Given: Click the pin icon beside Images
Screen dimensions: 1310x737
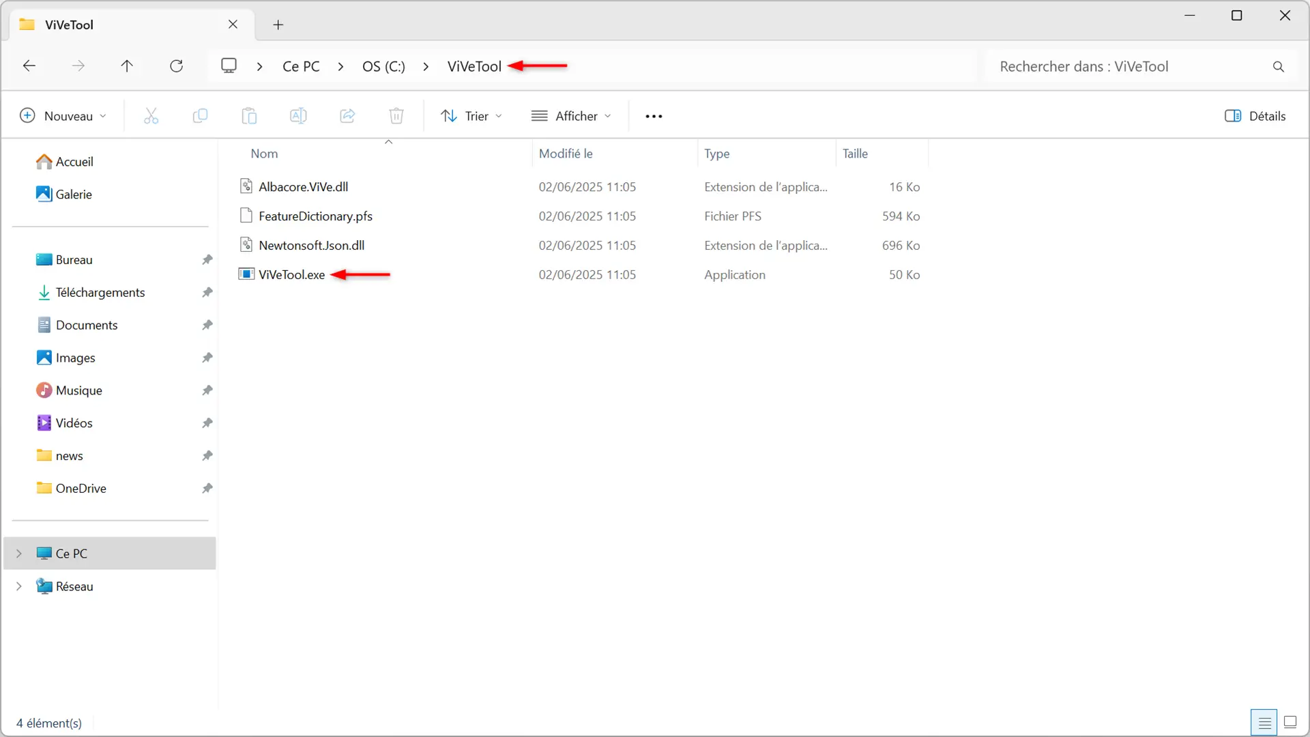Looking at the screenshot, I should click(x=207, y=358).
